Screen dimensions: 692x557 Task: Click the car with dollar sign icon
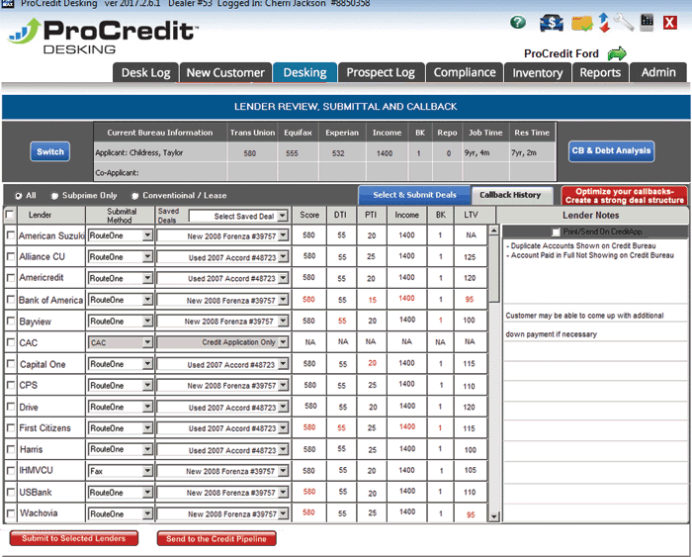pos(552,23)
